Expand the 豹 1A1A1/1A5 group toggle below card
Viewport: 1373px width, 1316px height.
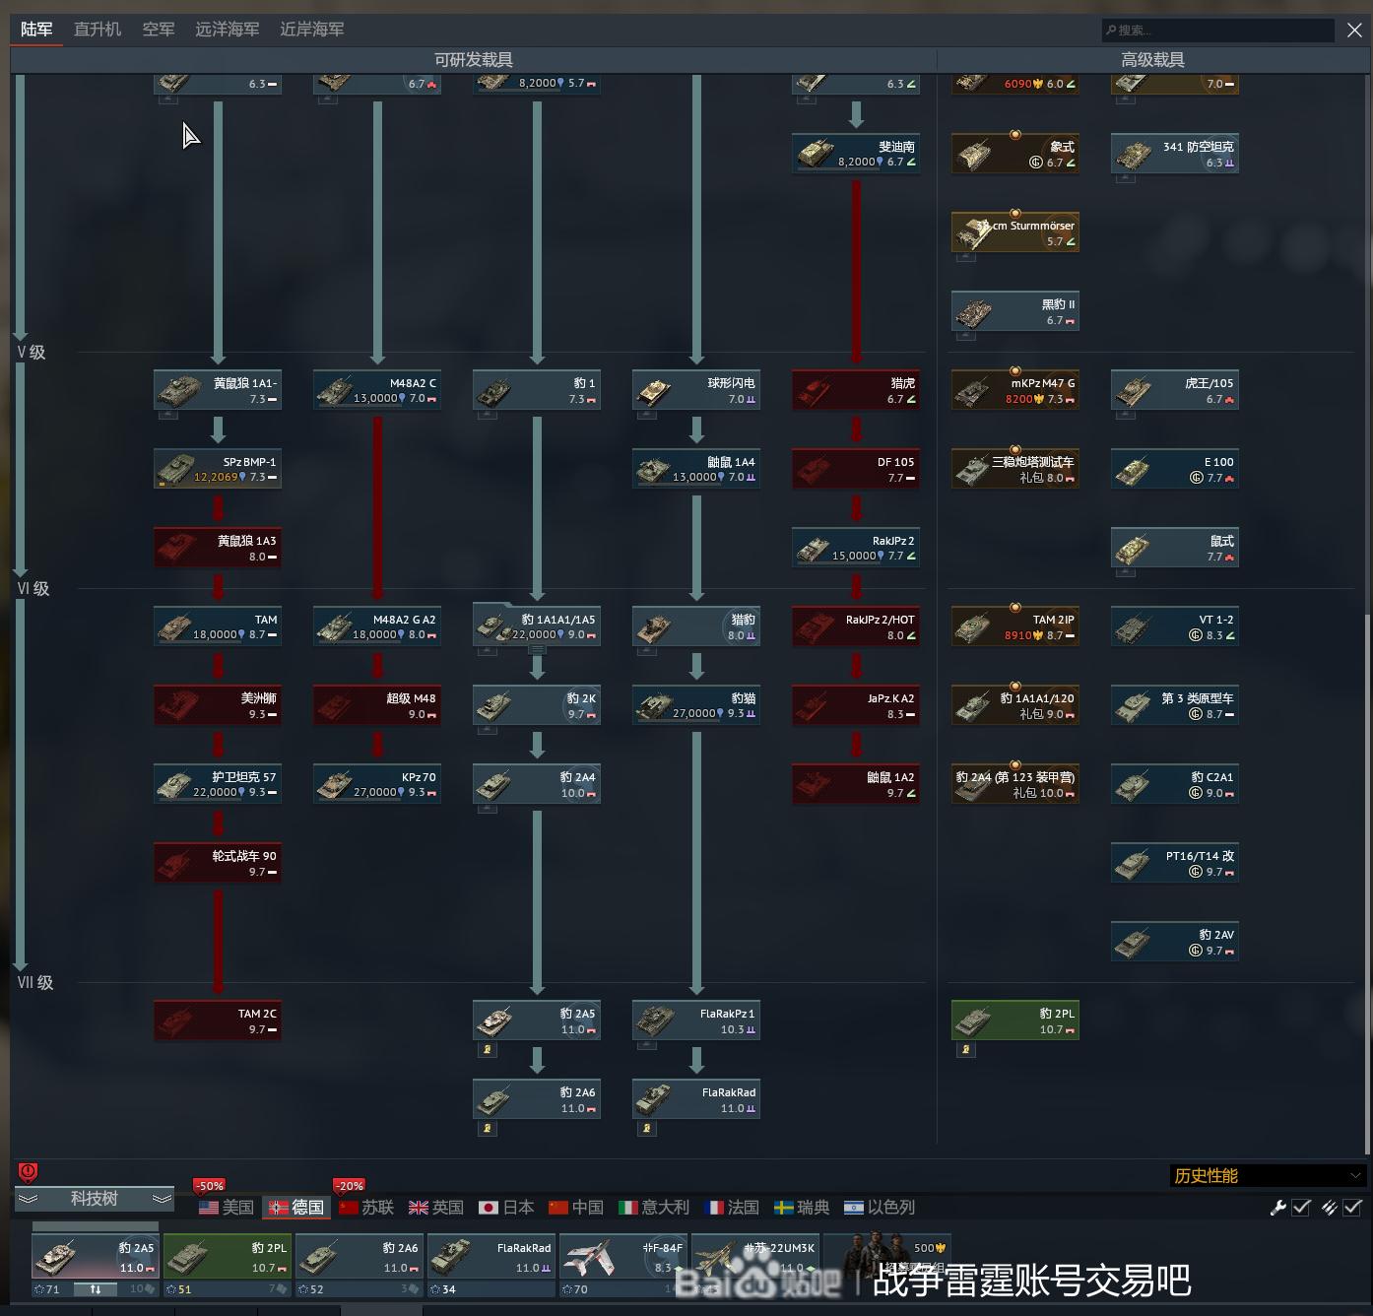click(x=537, y=650)
